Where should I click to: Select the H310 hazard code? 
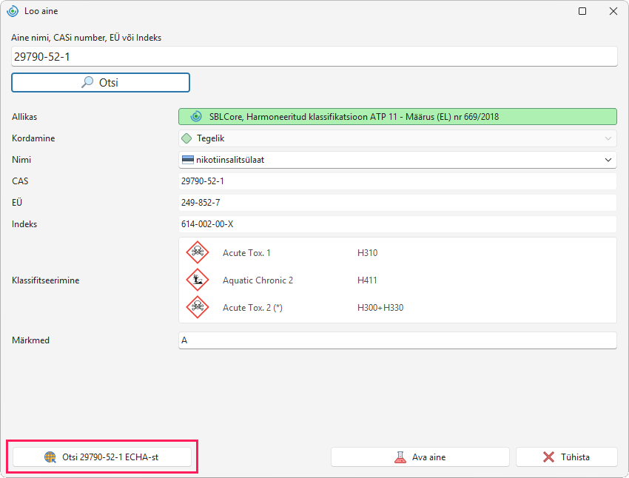(368, 253)
